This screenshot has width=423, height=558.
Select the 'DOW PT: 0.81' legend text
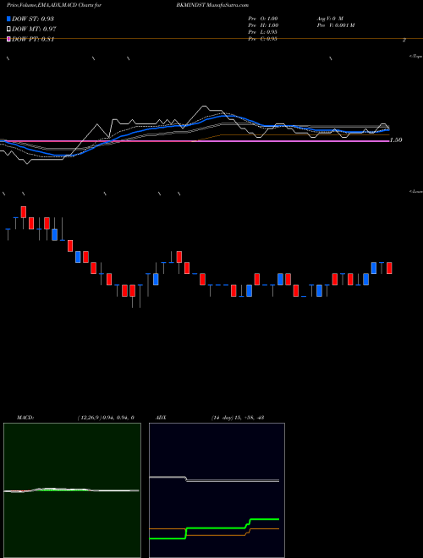[33, 39]
